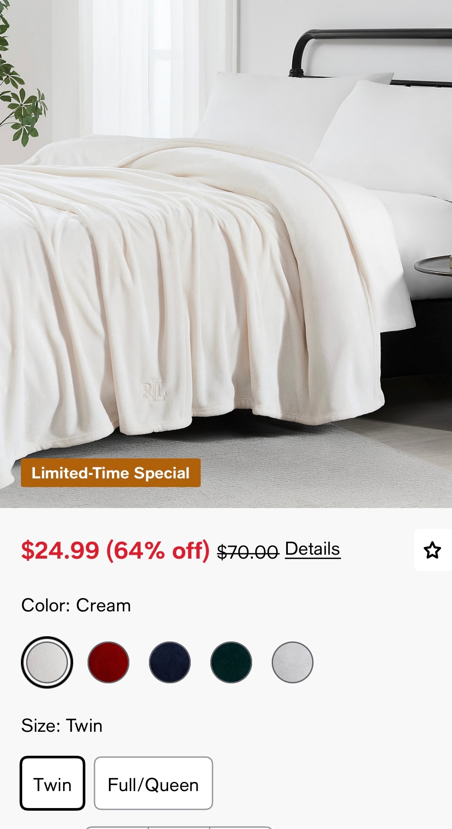Add item to favorites with star icon
The width and height of the screenshot is (452, 829).
pyautogui.click(x=432, y=550)
